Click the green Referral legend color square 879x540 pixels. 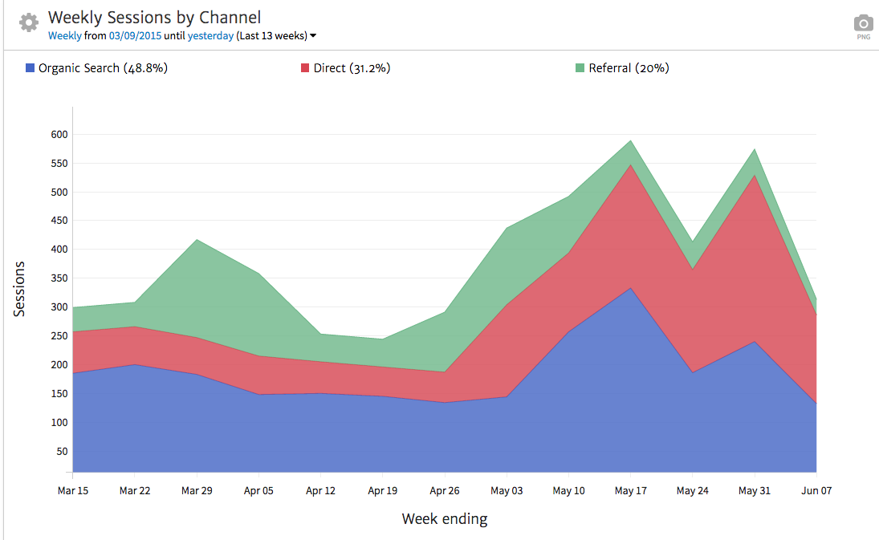point(580,68)
